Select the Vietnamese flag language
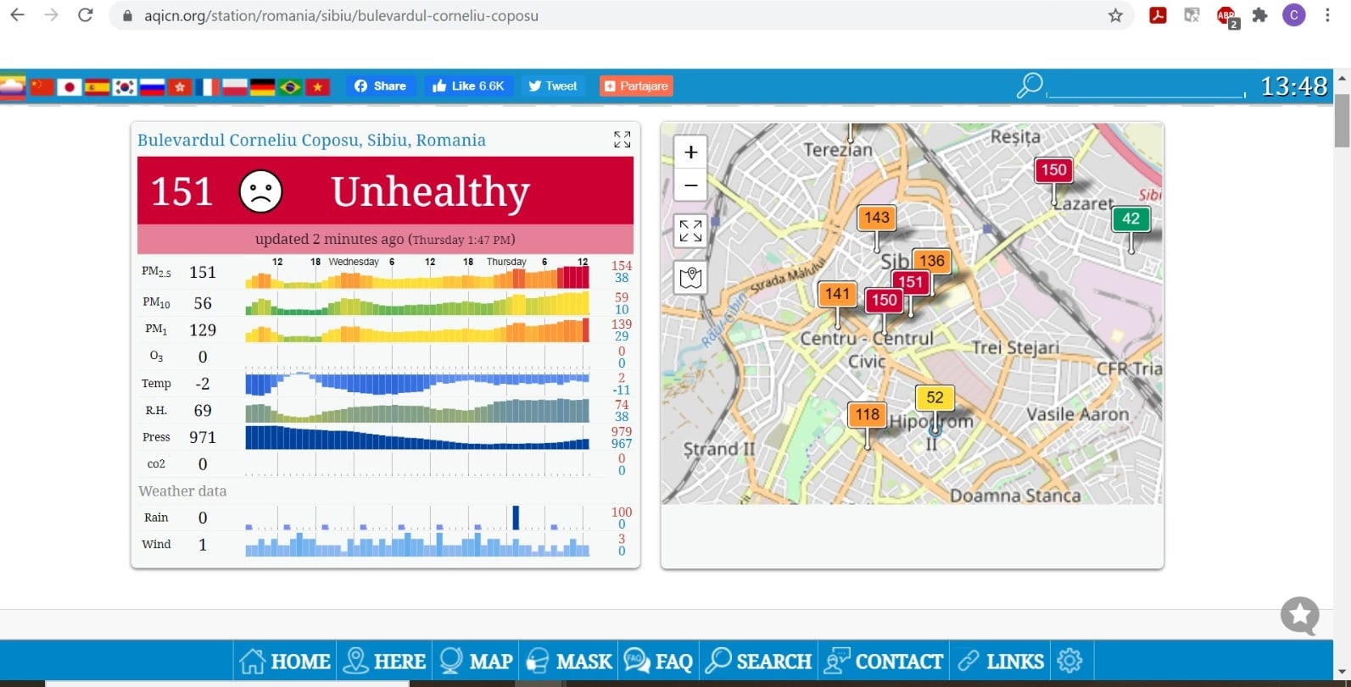The height and width of the screenshot is (687, 1351). coord(317,86)
